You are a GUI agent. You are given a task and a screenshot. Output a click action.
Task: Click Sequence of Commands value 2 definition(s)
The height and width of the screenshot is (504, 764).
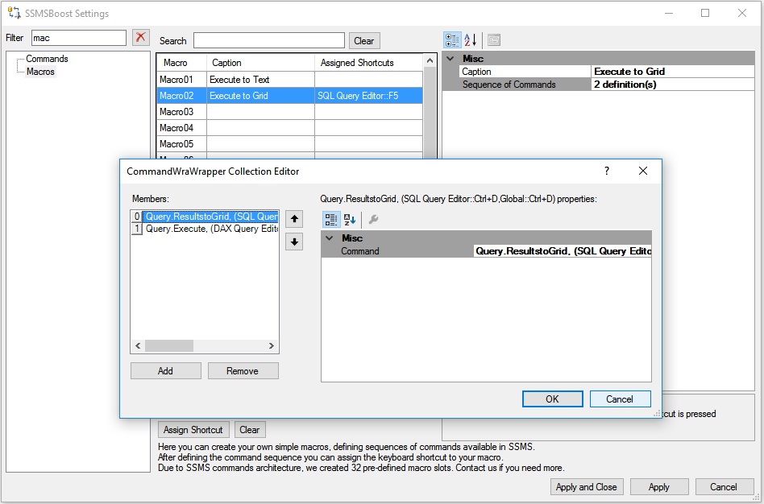click(x=673, y=85)
